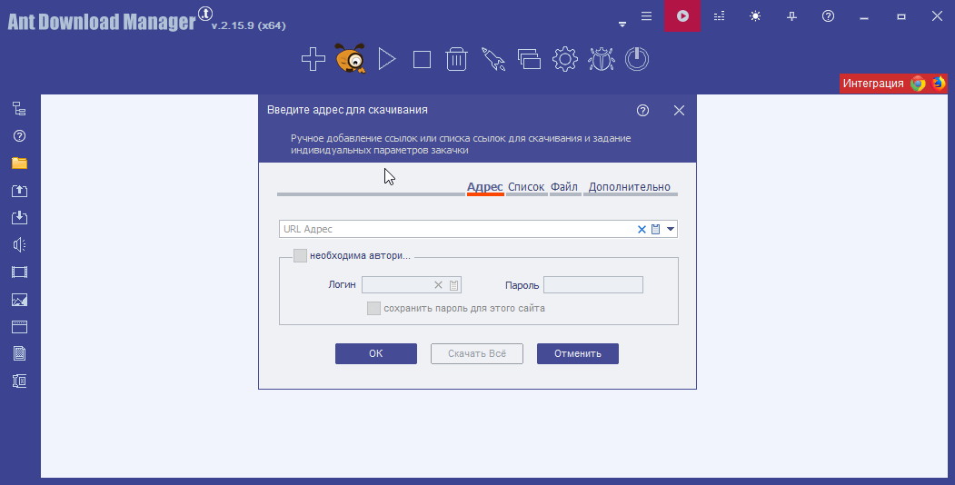Delete download using trash can icon
Screen dimensions: 955x485
[x=456, y=59]
